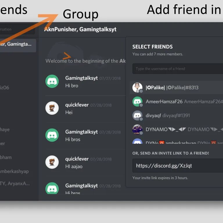Click the conversation search box in sidebar
223x223 pixels.
tap(17, 29)
